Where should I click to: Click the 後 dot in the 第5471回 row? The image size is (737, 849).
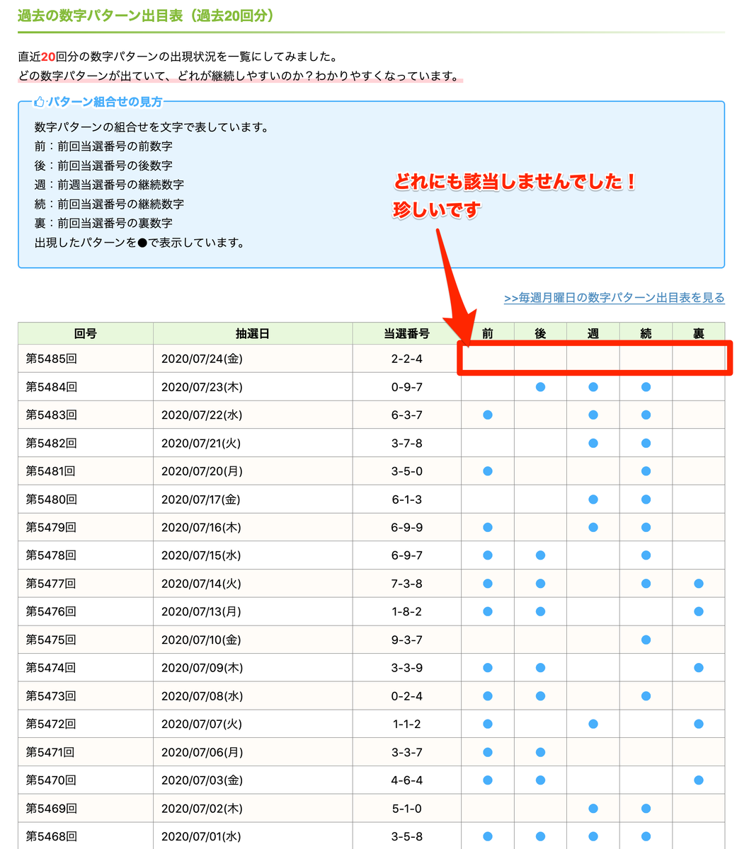540,752
